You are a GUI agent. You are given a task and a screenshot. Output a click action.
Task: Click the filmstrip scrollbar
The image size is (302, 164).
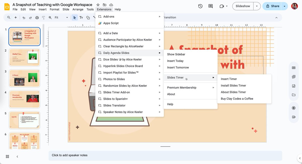point(43,36)
